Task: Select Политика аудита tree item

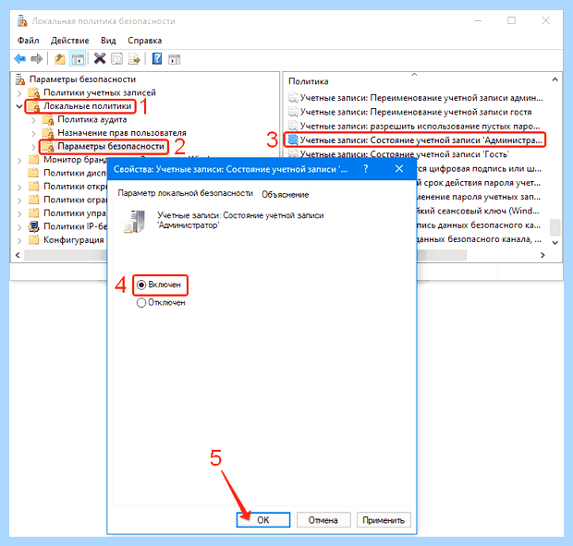Action: tap(92, 119)
